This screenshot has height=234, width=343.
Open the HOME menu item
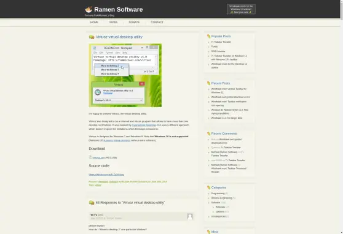tap(94, 22)
